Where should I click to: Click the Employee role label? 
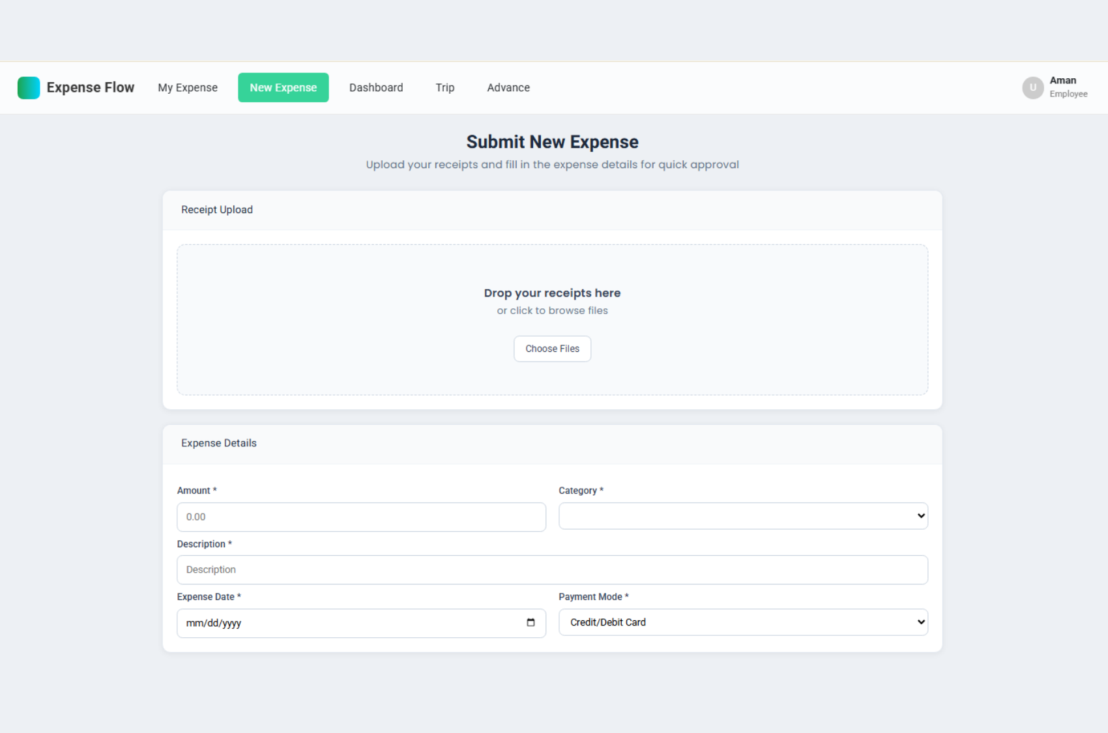click(x=1068, y=94)
